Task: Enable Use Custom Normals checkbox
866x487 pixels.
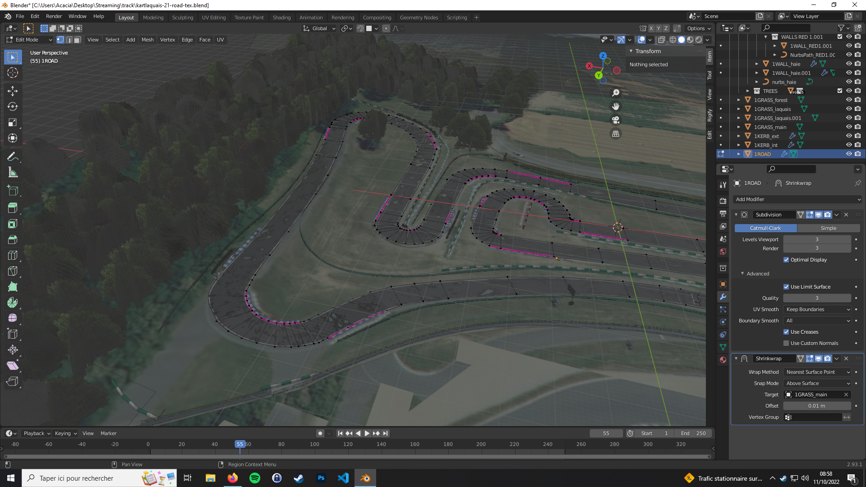Action: [x=786, y=343]
